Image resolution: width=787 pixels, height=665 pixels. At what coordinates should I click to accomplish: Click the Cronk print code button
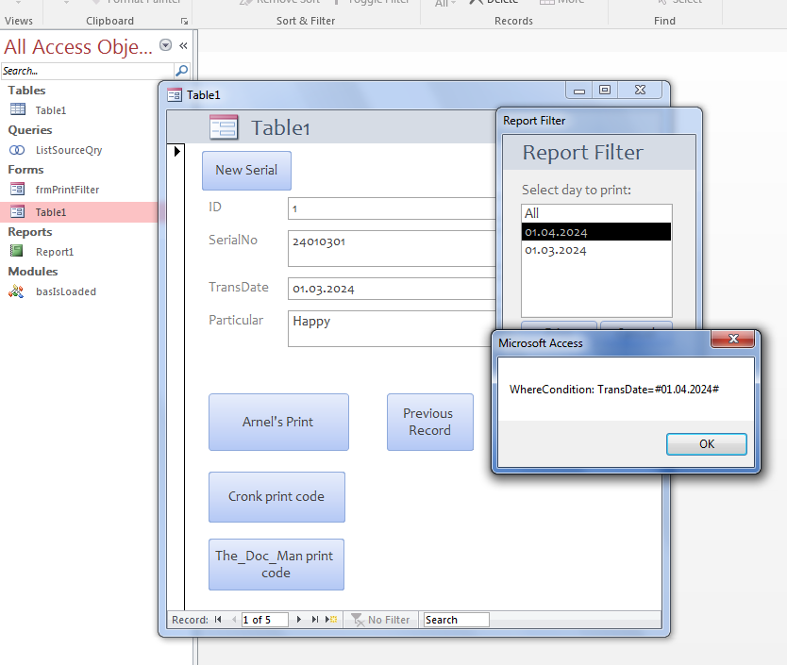276,497
